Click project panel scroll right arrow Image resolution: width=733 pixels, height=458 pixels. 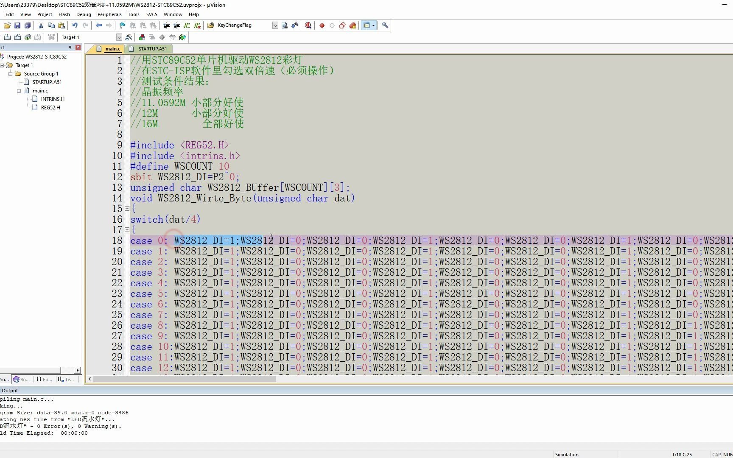pos(78,371)
